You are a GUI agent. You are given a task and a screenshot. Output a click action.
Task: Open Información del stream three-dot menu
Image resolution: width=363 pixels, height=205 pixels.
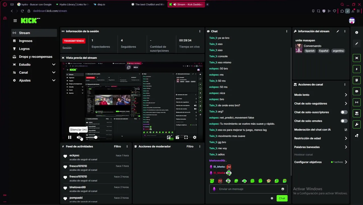[345, 31]
